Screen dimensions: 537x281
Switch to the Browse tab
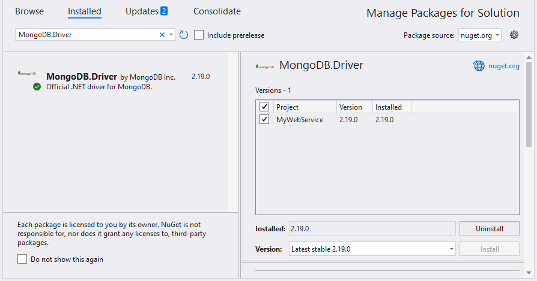(x=29, y=11)
